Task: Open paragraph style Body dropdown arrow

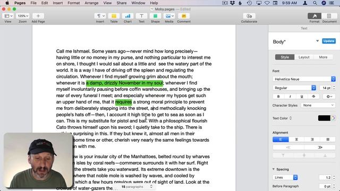Action: pyautogui.click(x=317, y=41)
